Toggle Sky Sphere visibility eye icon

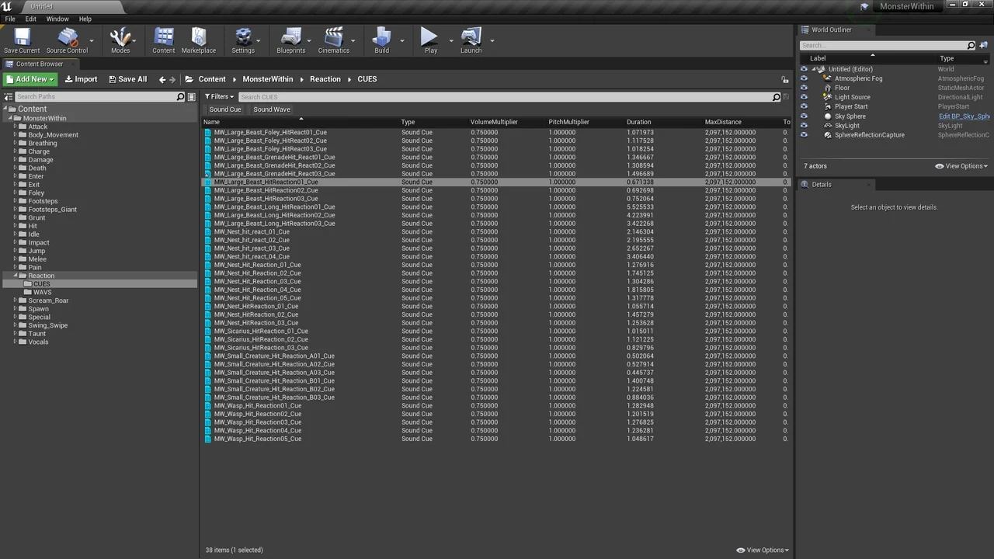pos(804,116)
